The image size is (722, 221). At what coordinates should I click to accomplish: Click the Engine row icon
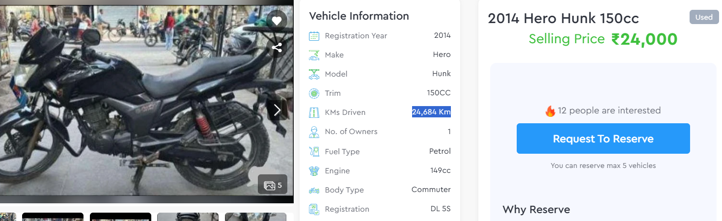coord(314,171)
